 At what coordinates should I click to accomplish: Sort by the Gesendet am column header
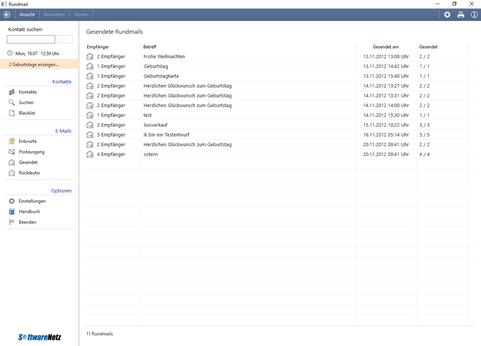click(385, 47)
